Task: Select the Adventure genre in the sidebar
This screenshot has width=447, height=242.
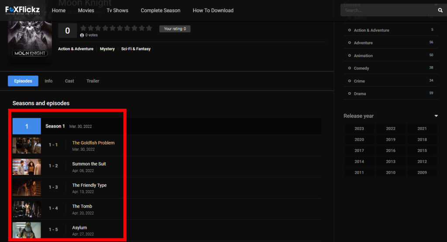Action: [363, 43]
